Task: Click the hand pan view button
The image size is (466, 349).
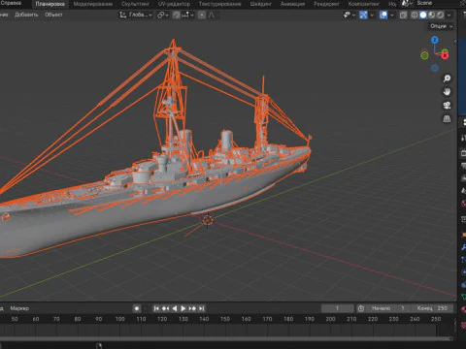Action: pyautogui.click(x=447, y=92)
